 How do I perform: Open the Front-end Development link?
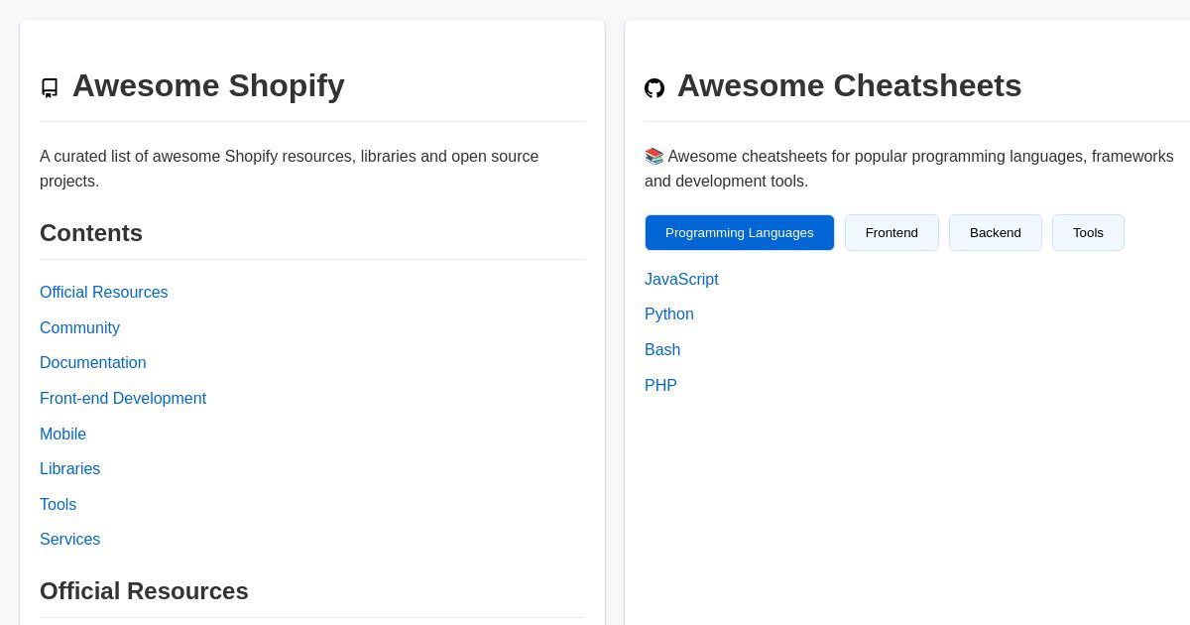pyautogui.click(x=123, y=399)
